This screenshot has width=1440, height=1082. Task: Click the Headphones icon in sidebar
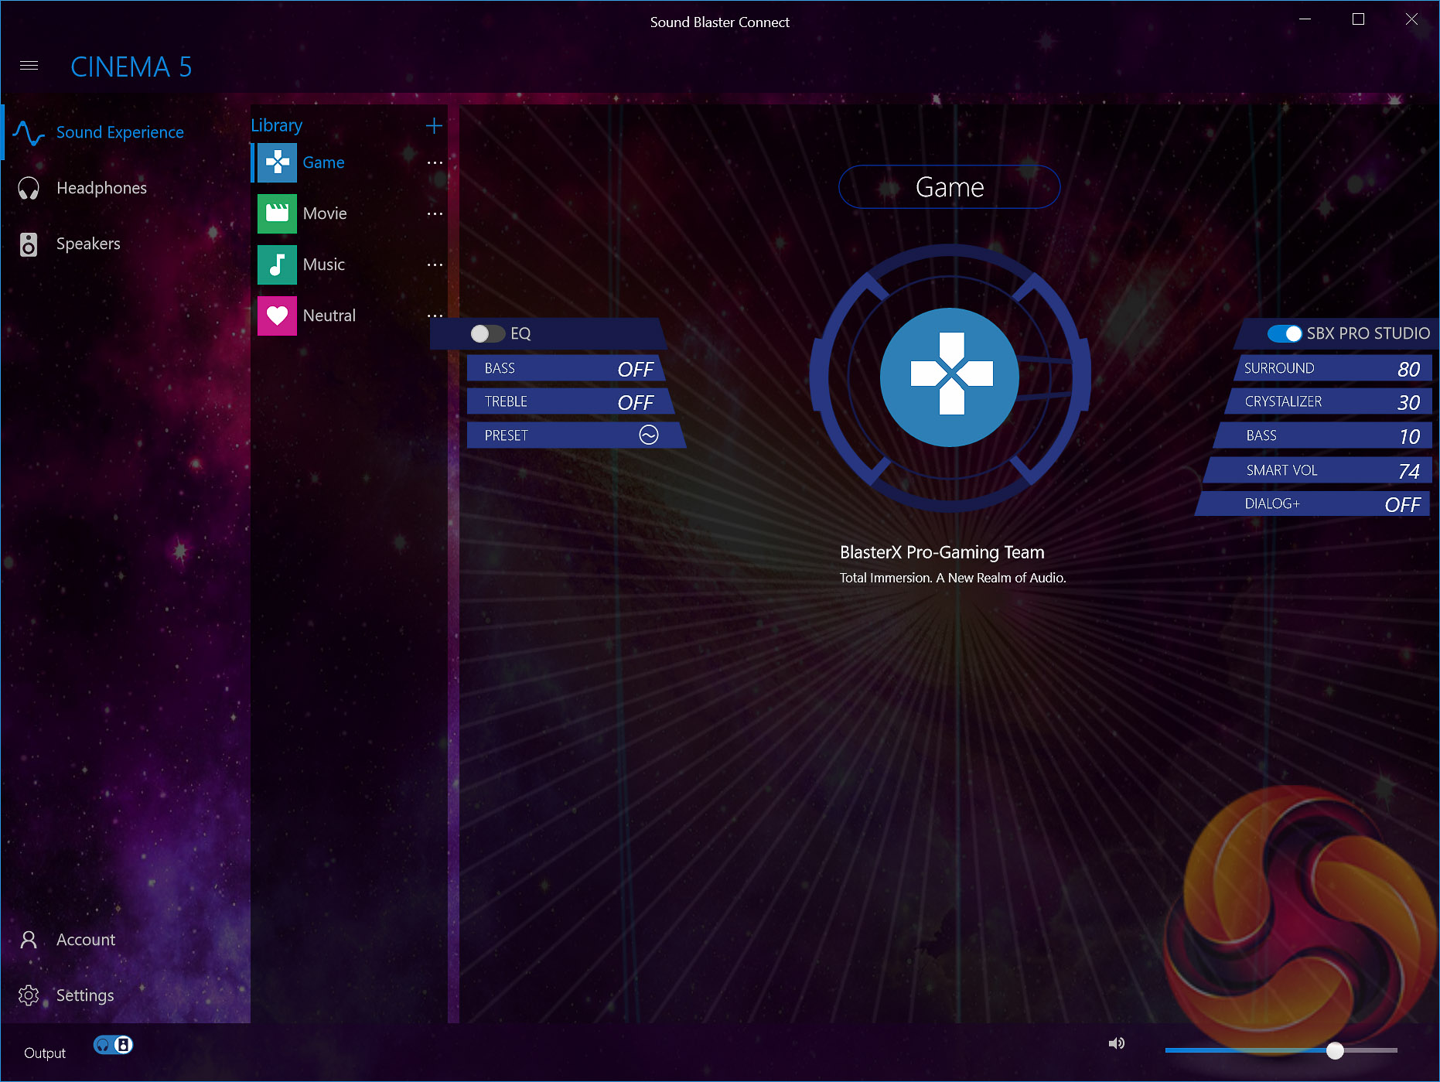click(29, 189)
